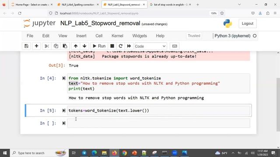
Task: Insert a cell below with the plus icon
Action: (36, 46)
